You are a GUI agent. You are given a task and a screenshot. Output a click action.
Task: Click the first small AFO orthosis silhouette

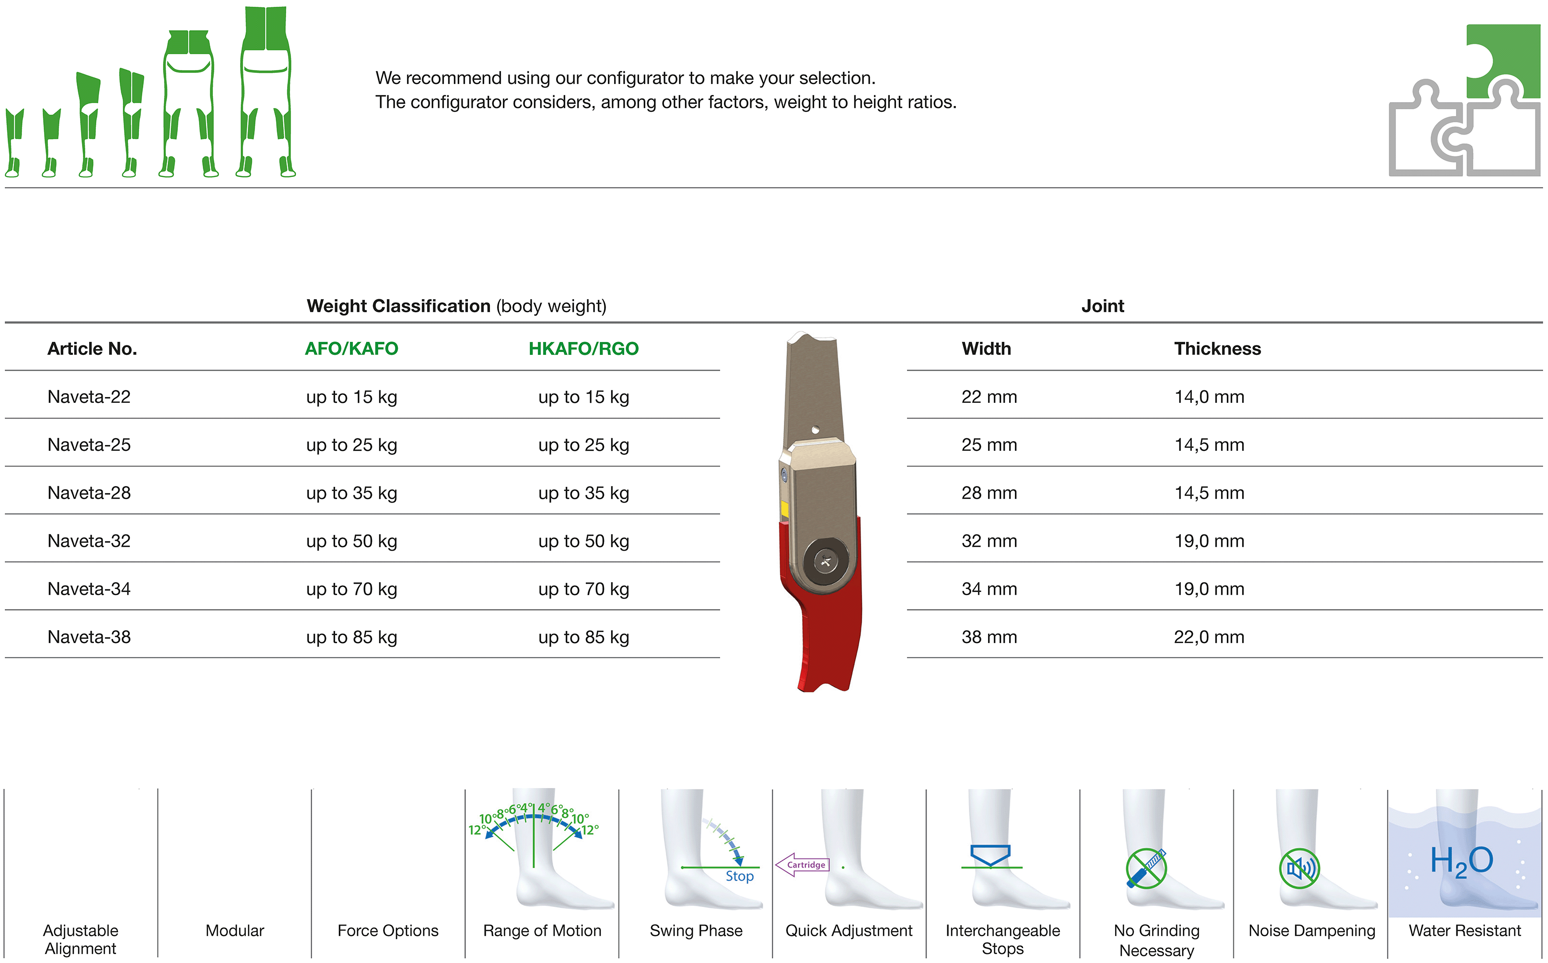click(15, 142)
